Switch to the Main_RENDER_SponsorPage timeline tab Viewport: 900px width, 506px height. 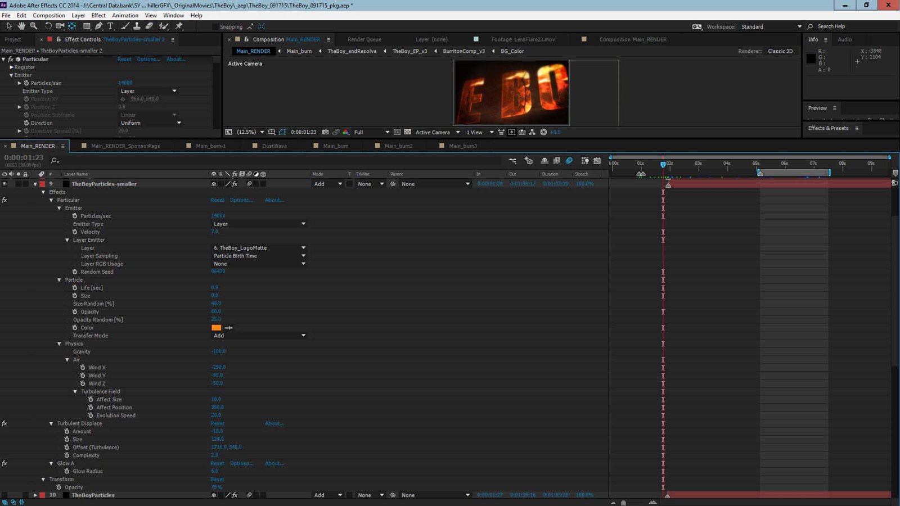pos(125,146)
